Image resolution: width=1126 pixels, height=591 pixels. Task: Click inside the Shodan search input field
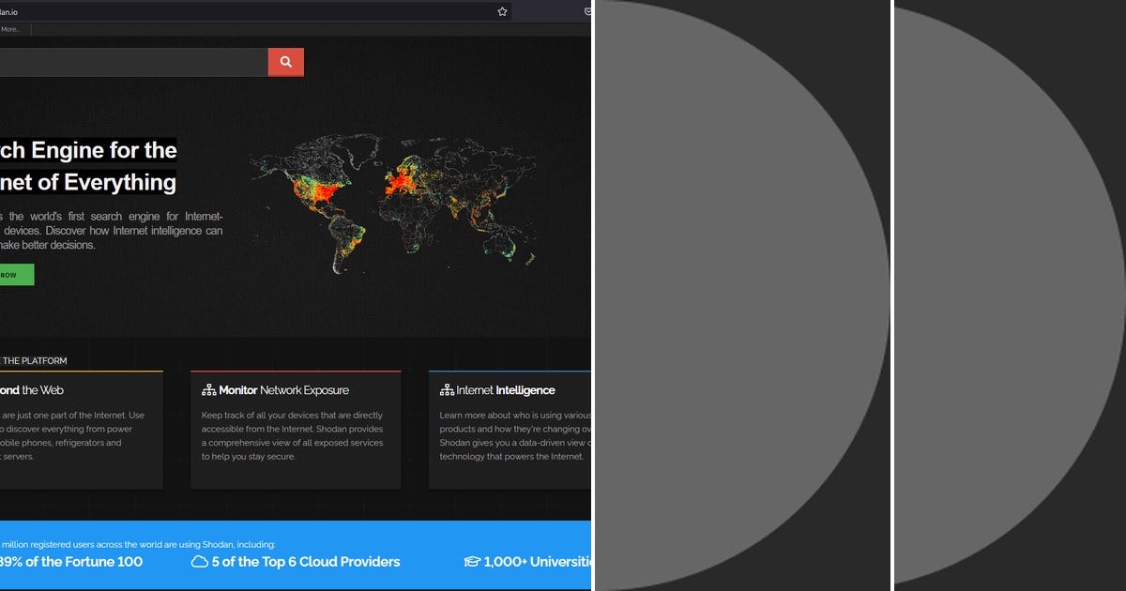click(x=131, y=61)
